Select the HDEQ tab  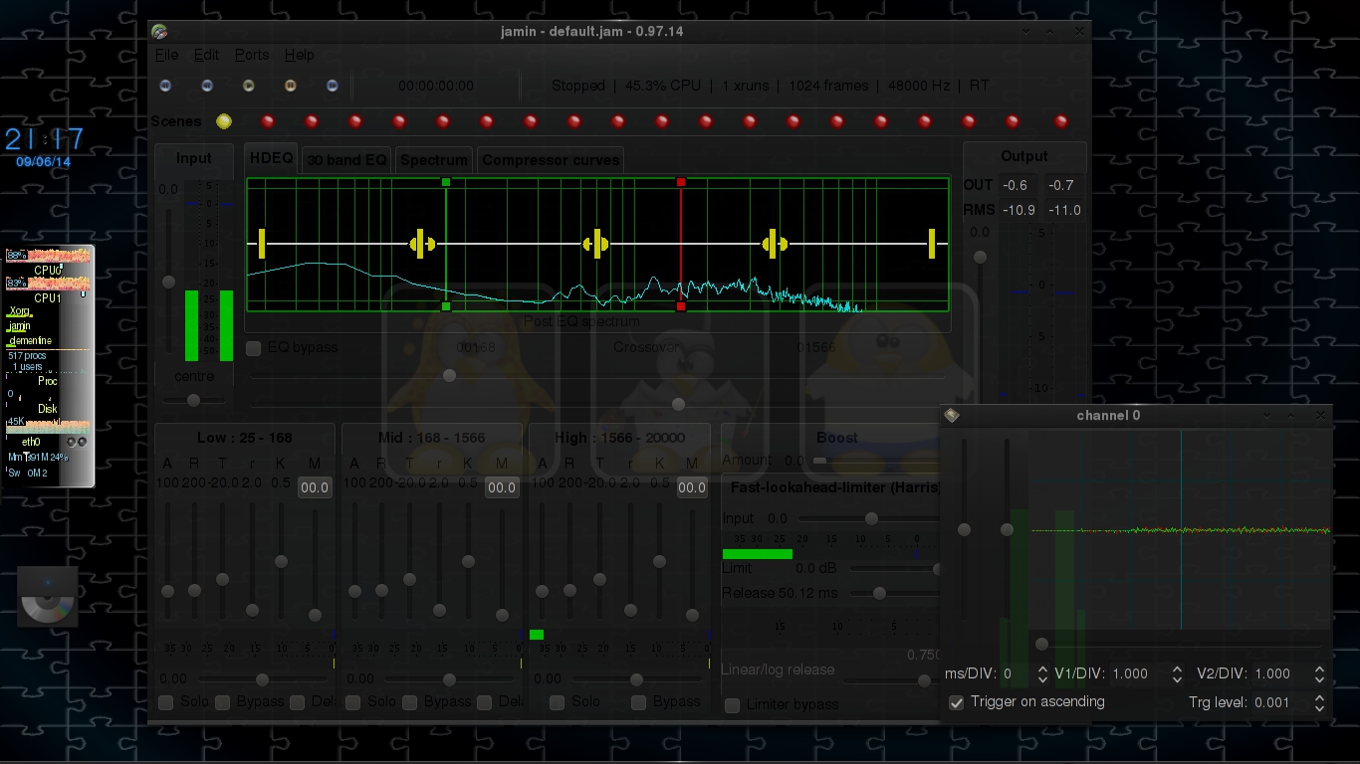pos(272,158)
